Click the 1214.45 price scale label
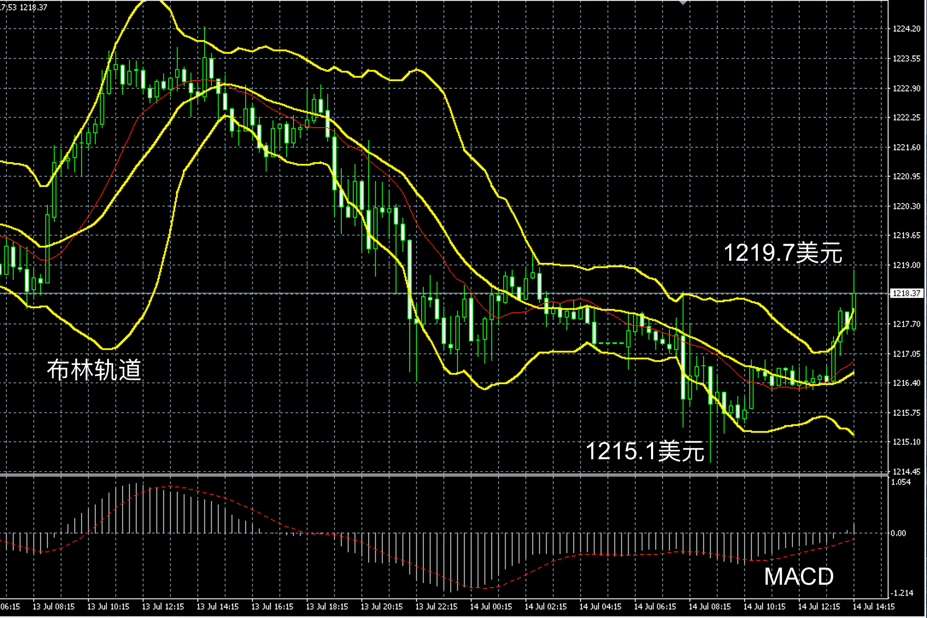Image resolution: width=927 pixels, height=618 pixels. click(906, 472)
